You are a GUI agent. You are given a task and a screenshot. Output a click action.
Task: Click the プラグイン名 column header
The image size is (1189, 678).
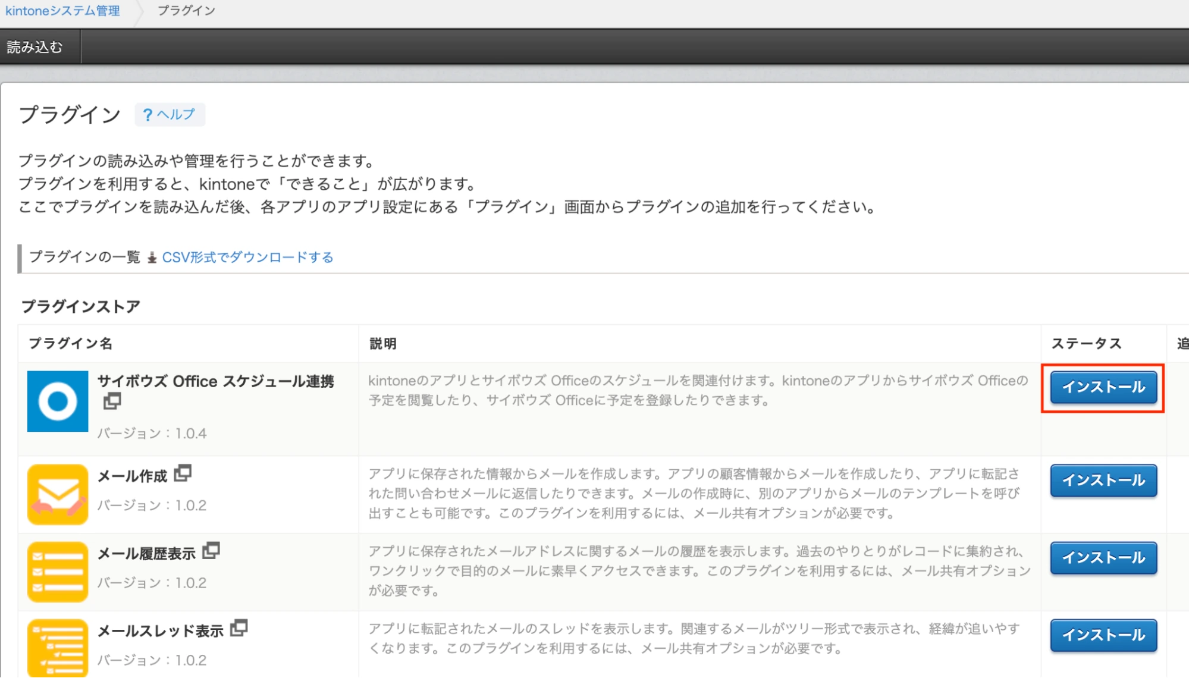(x=70, y=343)
